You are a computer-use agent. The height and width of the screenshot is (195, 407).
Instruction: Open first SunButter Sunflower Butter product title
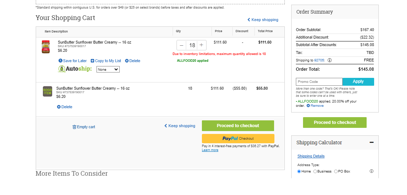click(x=94, y=42)
